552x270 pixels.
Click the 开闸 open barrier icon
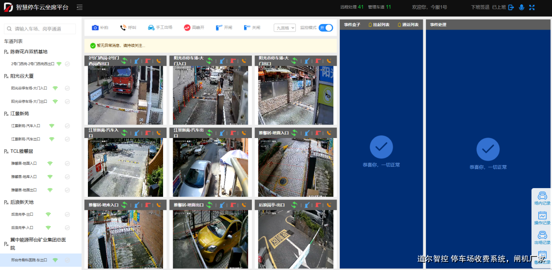[x=220, y=28]
